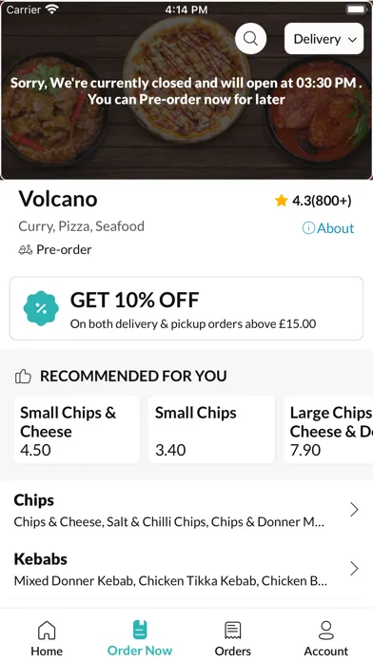373x662 pixels.
Task: Tap the GET 10% OFF banner
Action: [186, 308]
